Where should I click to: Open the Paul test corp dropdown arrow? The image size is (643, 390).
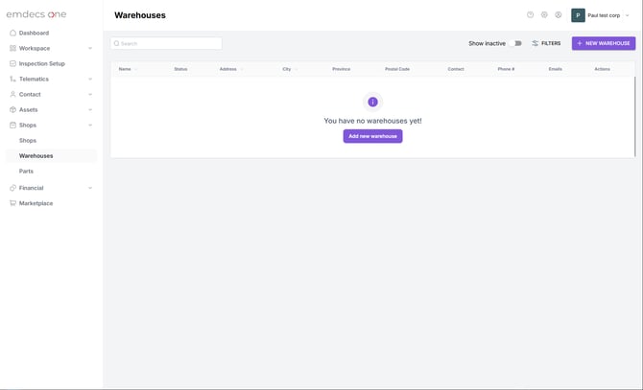[x=627, y=15]
